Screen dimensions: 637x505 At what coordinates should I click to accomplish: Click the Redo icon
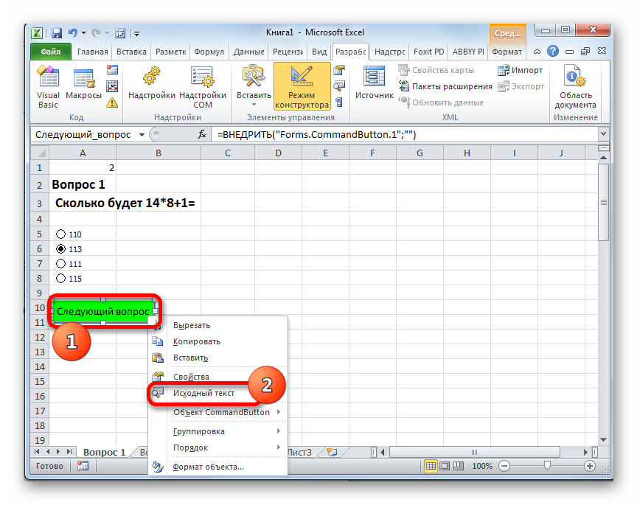pyautogui.click(x=97, y=33)
